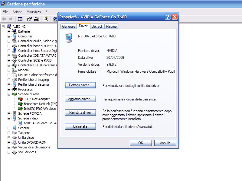Image resolution: width=242 pixels, height=181 pixels.
Task: Open Properties toolbar icon
Action: click(29, 19)
